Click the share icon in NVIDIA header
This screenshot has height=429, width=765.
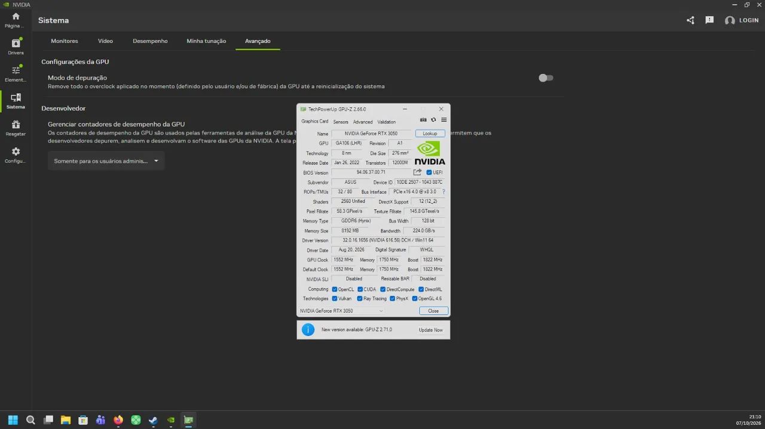pos(690,20)
